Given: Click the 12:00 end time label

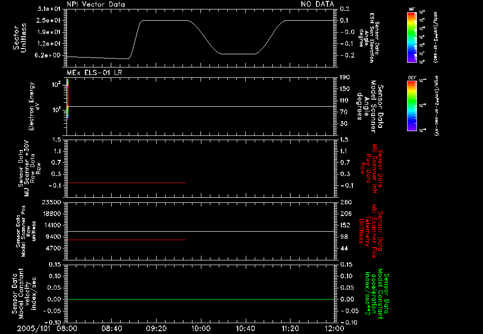Looking at the screenshot, I should [x=334, y=328].
